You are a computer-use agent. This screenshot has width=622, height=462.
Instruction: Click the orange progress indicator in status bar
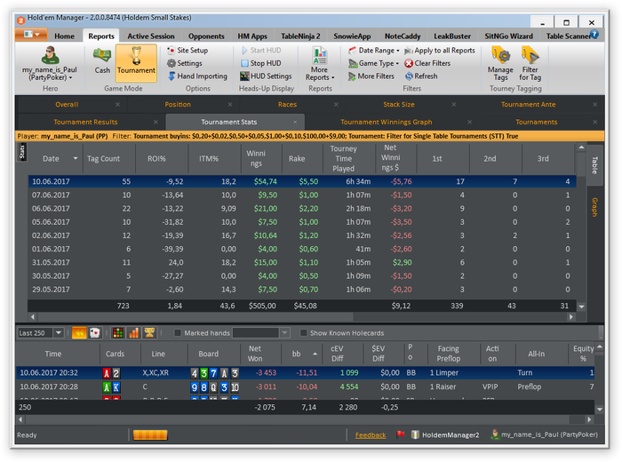pos(150,435)
